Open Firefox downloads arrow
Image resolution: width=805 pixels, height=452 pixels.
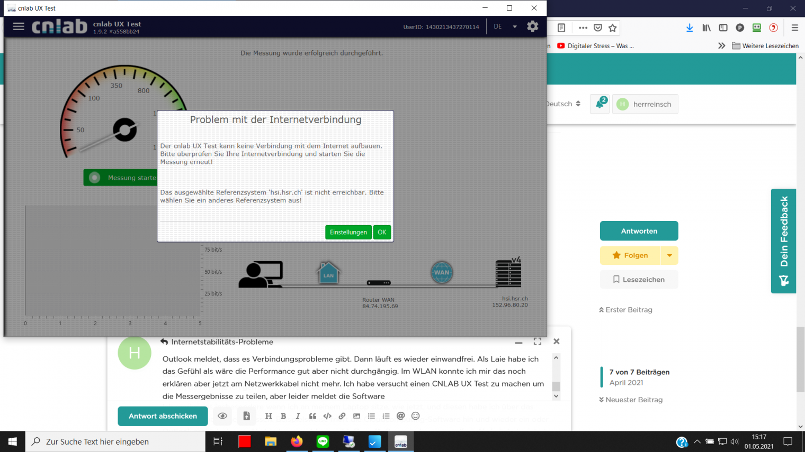(690, 28)
